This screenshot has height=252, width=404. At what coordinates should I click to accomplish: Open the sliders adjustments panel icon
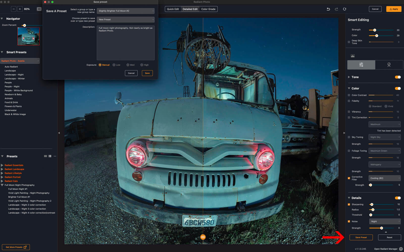[361, 65]
